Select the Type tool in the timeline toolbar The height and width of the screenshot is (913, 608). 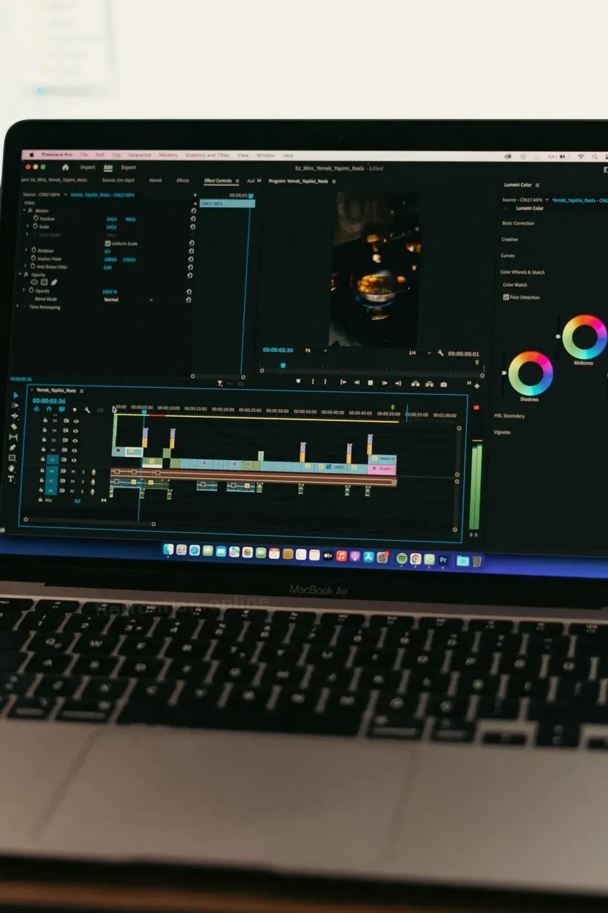click(11, 479)
